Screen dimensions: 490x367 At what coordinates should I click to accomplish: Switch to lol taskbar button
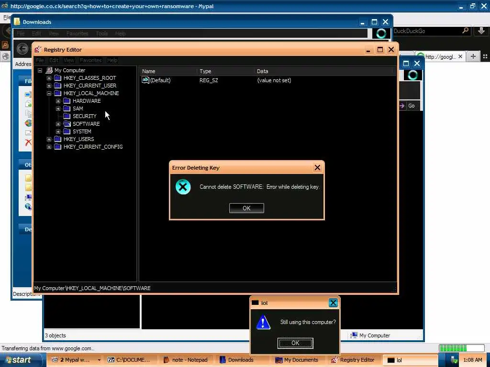coord(410,360)
